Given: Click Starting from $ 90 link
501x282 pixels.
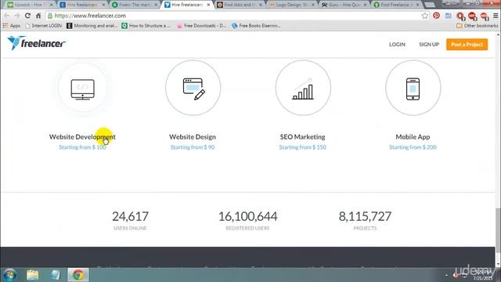Looking at the screenshot, I should click(193, 147).
